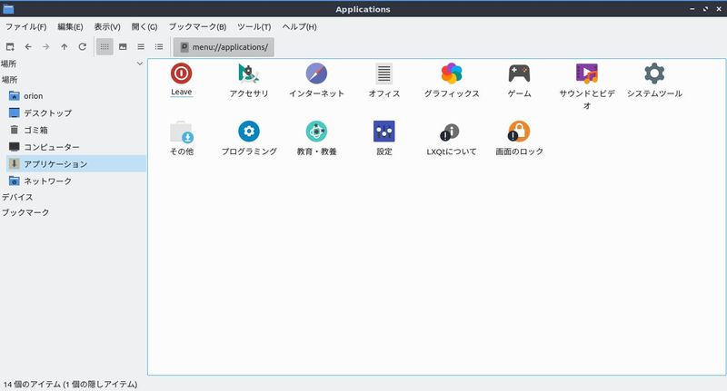727x391 pixels.
Task: Open the グラフィックス category icon
Action: (452, 73)
